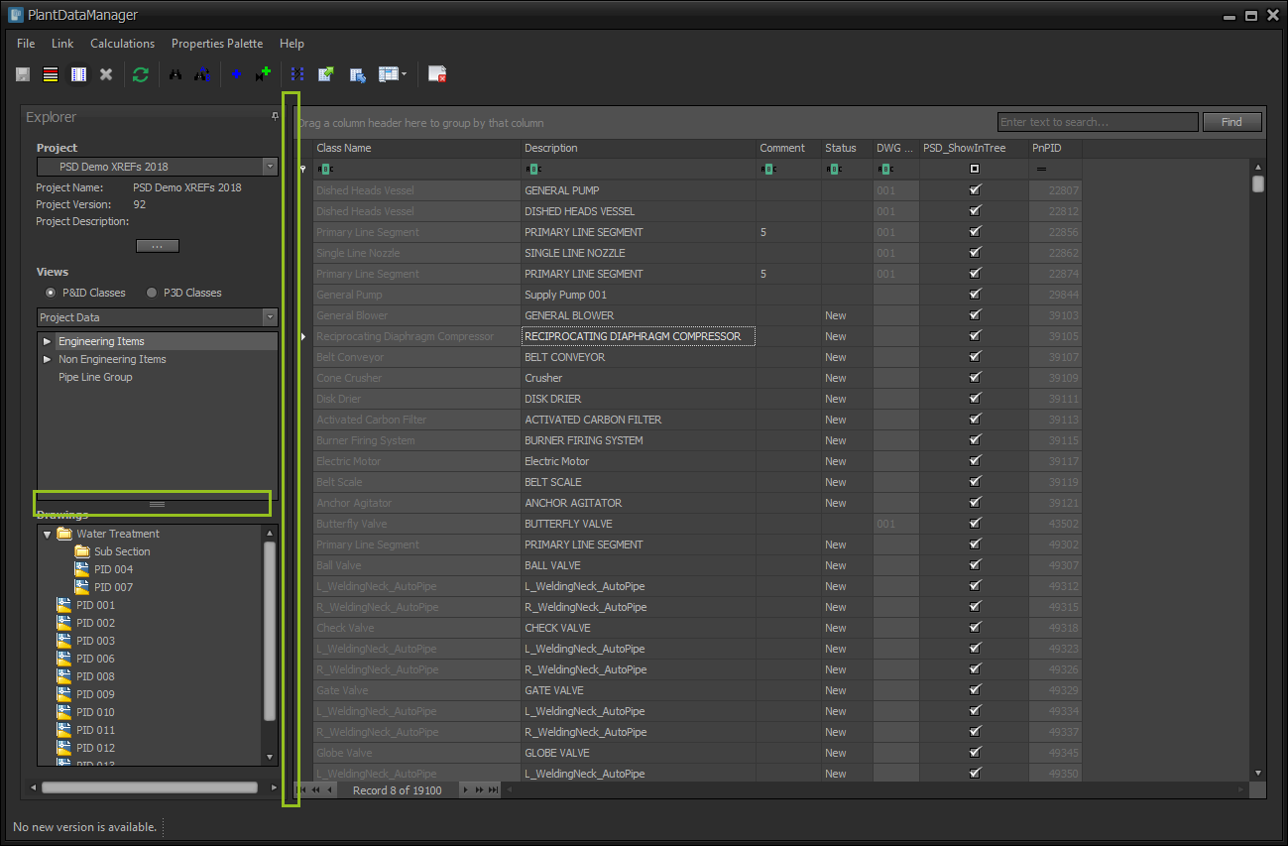Open the Properties Palette menu
The image size is (1288, 846).
coord(217,44)
